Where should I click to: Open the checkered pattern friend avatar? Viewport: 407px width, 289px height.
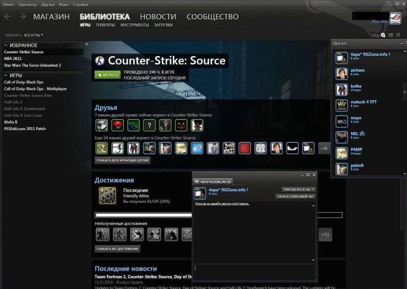229,148
